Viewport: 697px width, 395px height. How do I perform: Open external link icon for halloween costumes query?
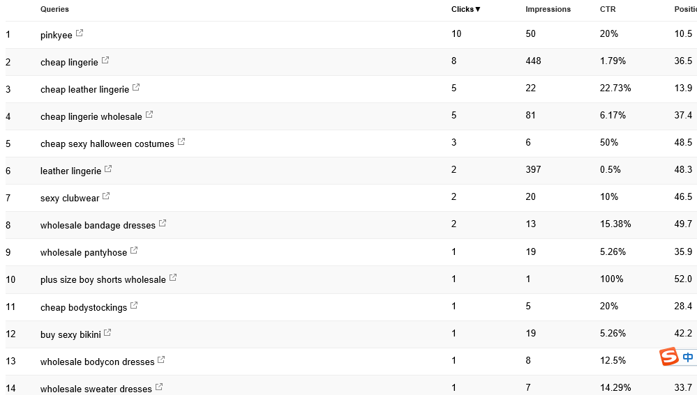click(x=181, y=141)
